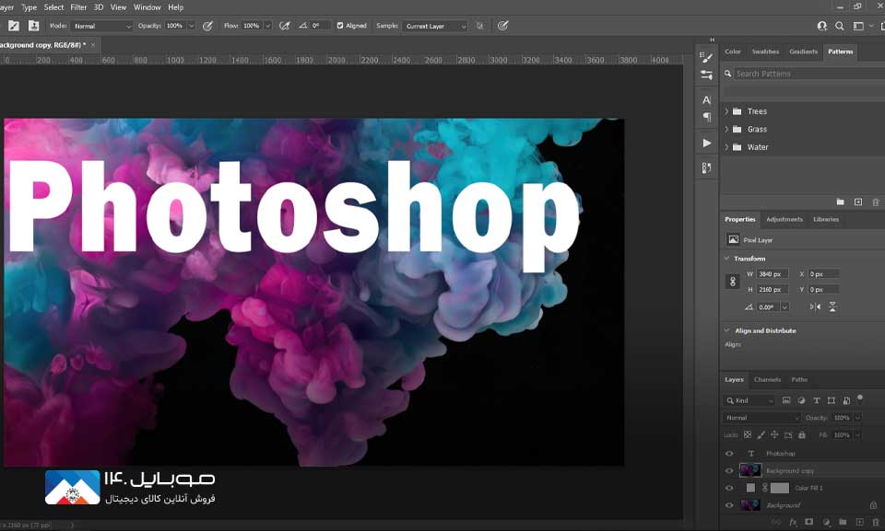The width and height of the screenshot is (885, 531).
Task: Open the workspace switcher icon at top right
Action: click(x=858, y=26)
